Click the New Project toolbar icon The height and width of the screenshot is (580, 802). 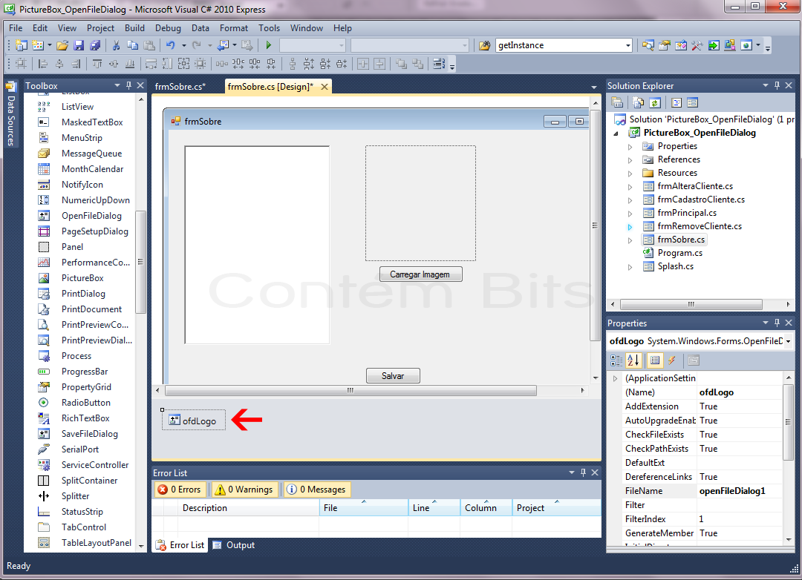click(22, 45)
